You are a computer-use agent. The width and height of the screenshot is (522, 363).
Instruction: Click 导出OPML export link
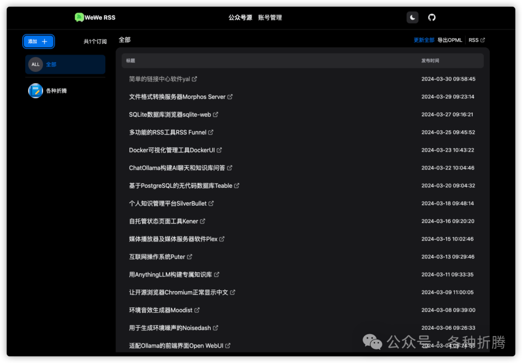450,40
